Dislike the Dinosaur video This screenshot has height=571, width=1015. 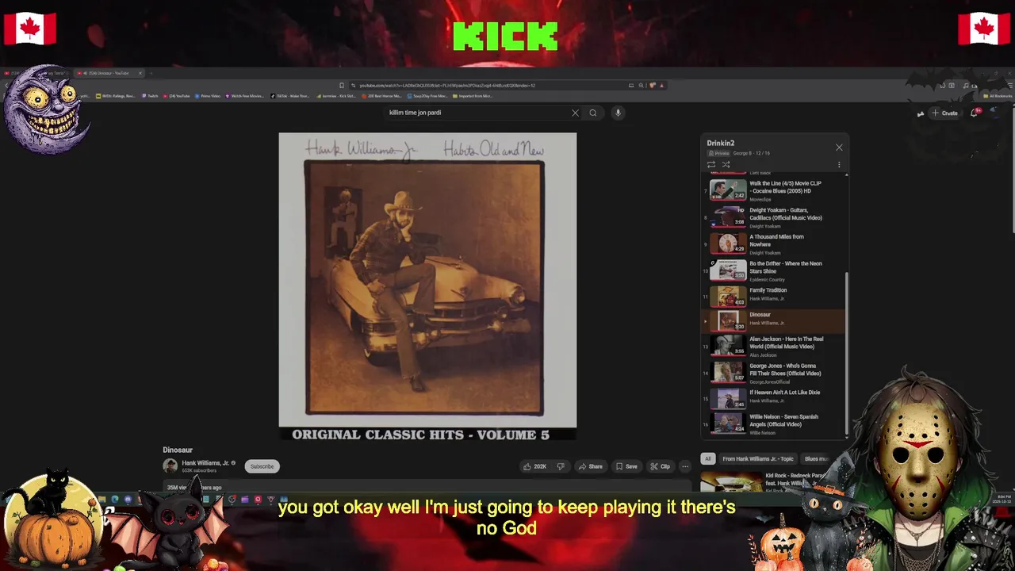[561, 466]
